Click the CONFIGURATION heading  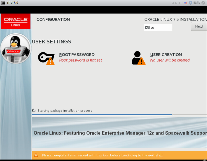coord(53,20)
